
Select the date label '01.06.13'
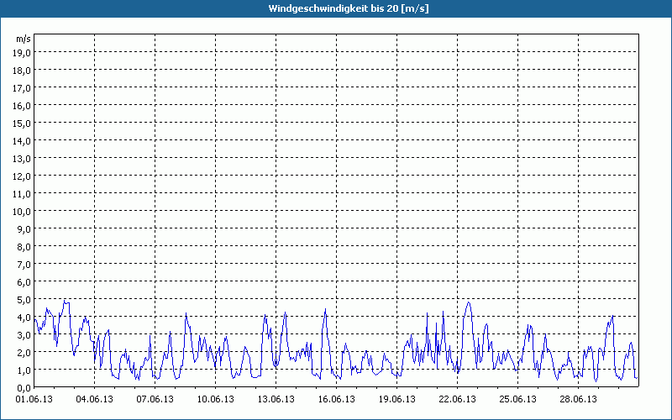tap(34, 400)
